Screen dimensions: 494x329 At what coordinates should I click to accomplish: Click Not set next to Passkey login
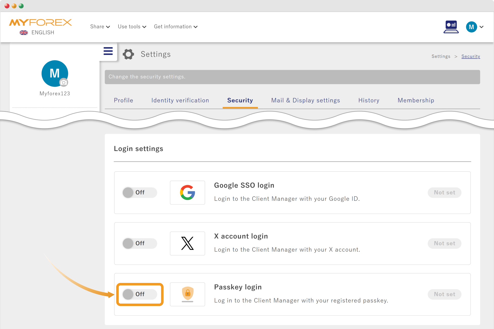click(444, 294)
